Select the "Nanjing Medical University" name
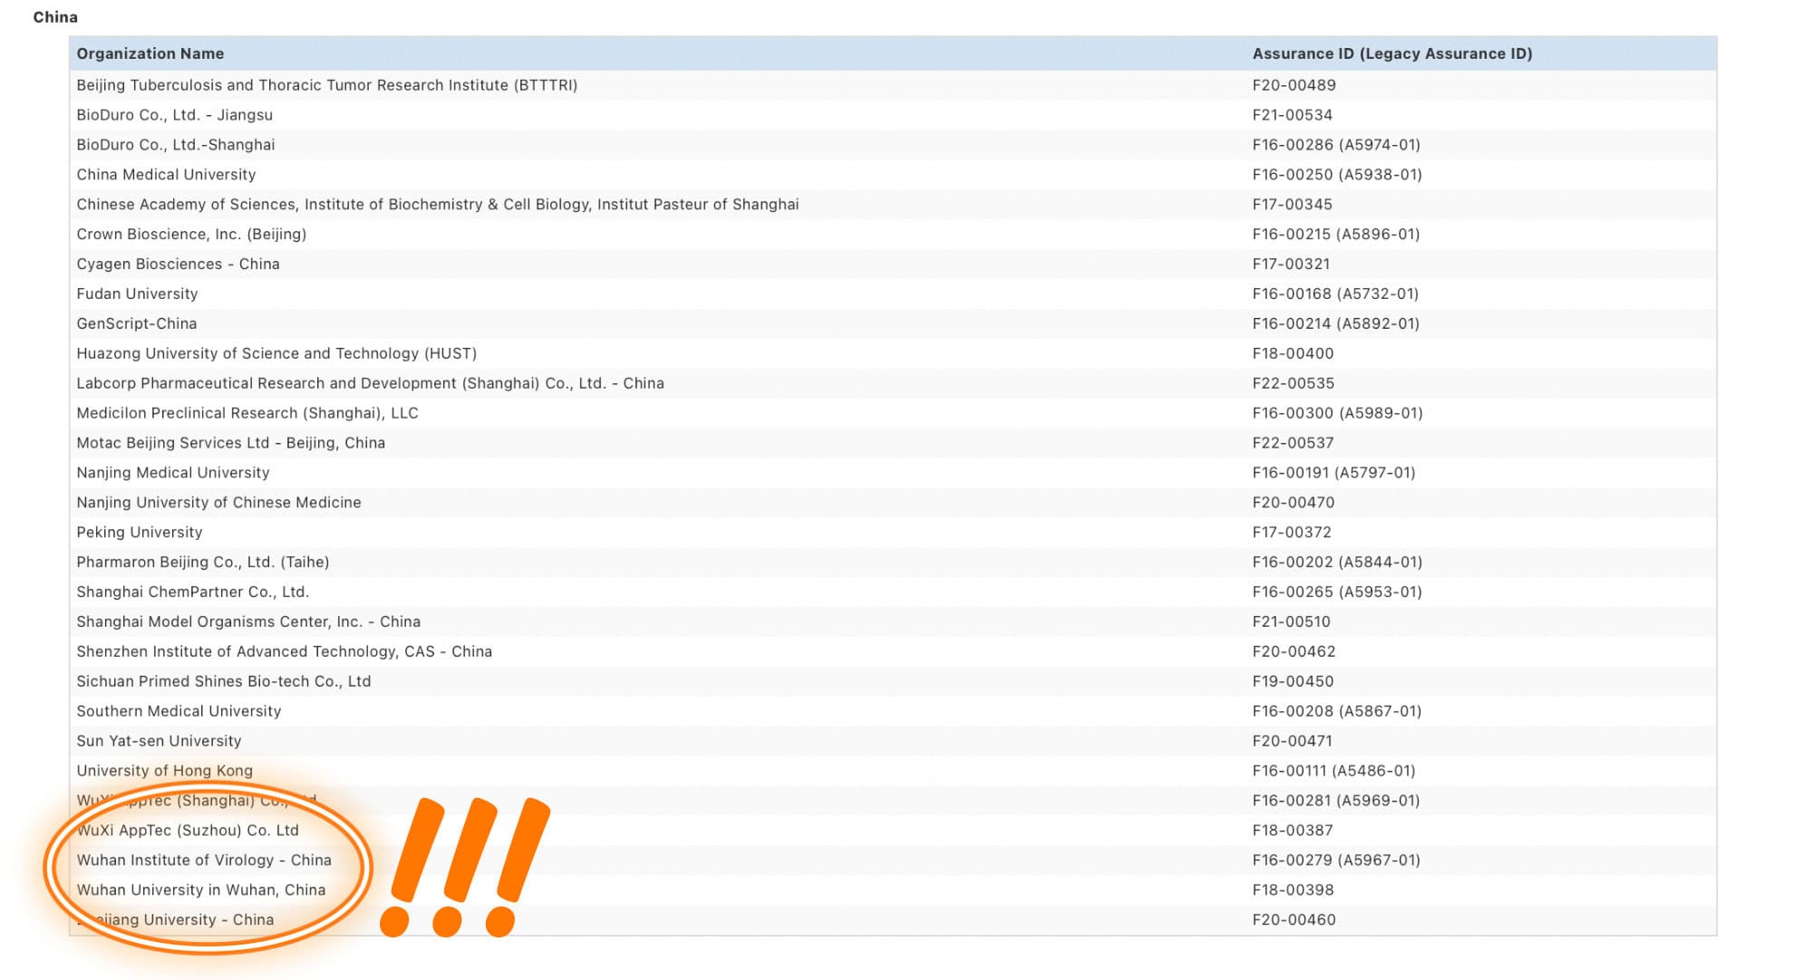This screenshot has height=980, width=1813. coord(173,474)
